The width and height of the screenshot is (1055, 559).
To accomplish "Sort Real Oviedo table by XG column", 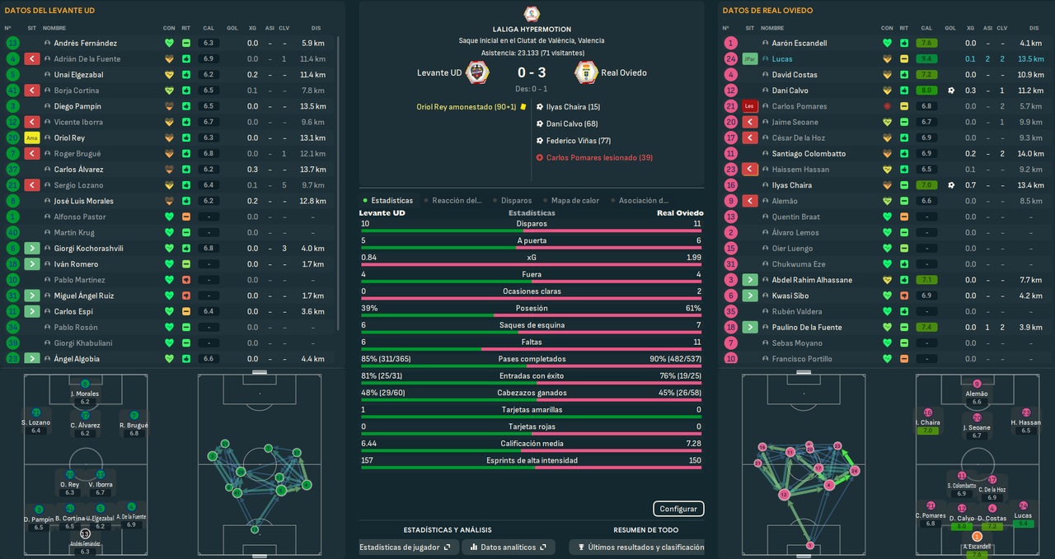I will (970, 28).
